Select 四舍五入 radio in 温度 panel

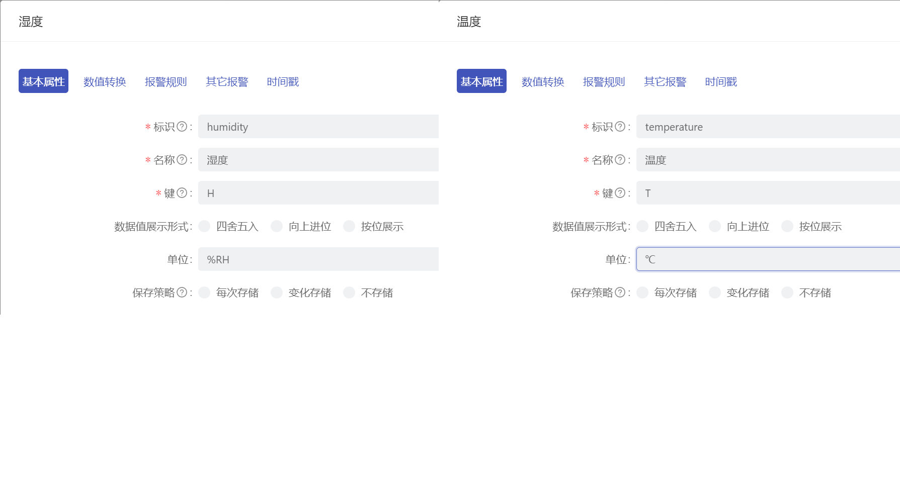642,226
